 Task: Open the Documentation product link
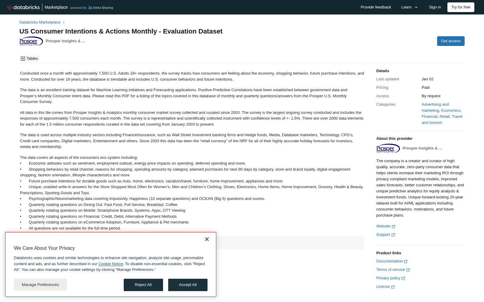click(392, 261)
